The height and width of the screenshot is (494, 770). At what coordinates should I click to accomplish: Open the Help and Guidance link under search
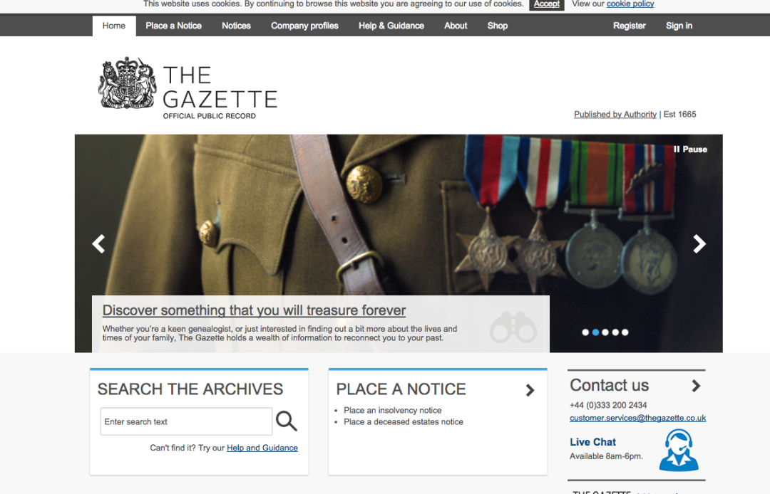(x=262, y=448)
